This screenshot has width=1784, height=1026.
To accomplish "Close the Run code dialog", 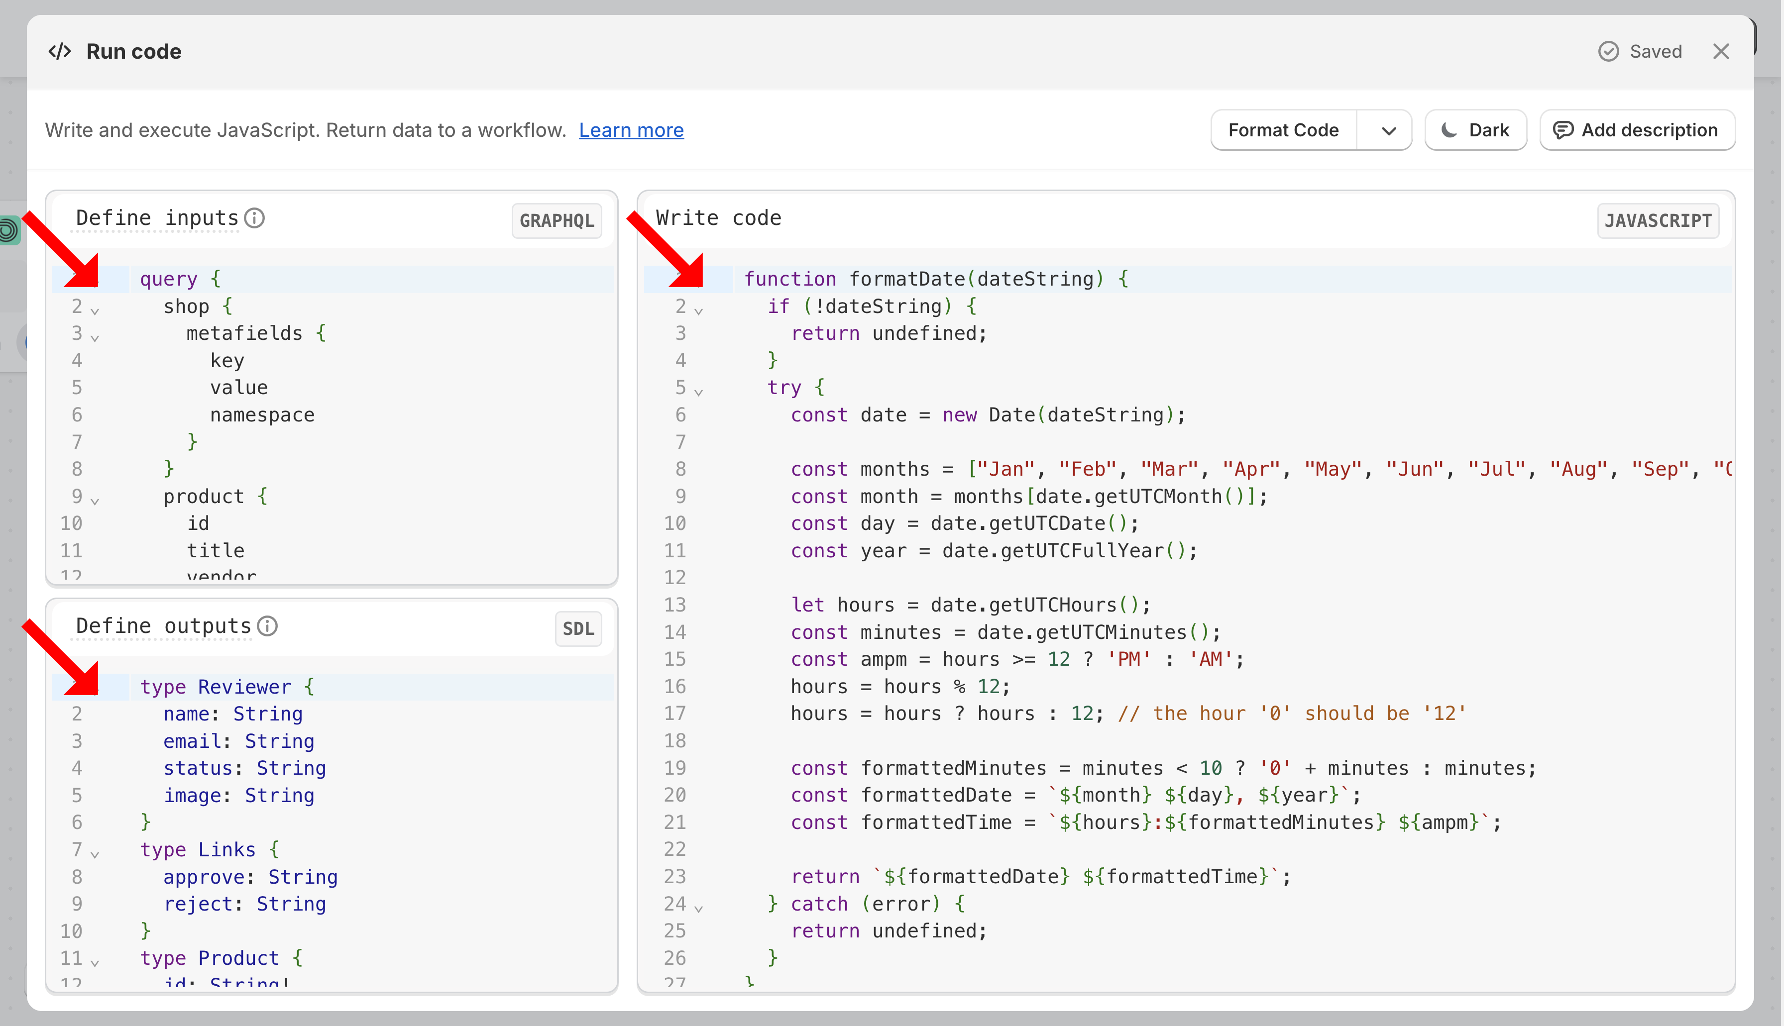I will pos(1721,51).
